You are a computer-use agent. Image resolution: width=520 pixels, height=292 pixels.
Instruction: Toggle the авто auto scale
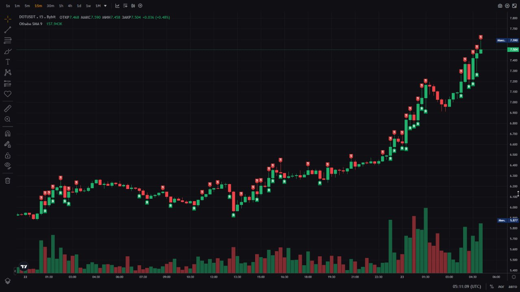(513, 286)
